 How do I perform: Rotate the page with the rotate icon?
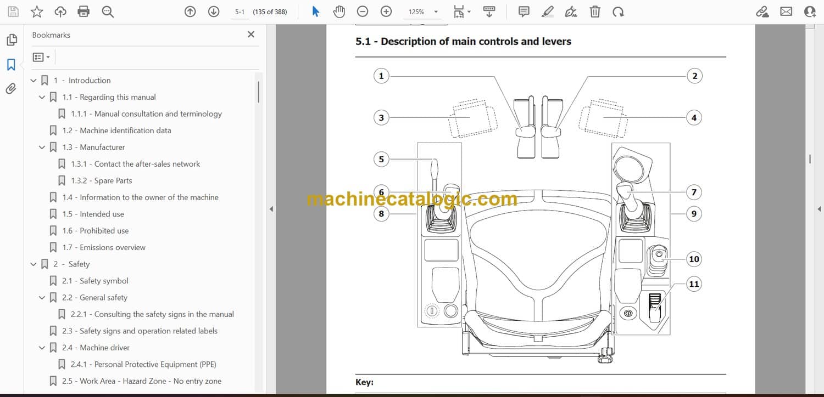point(619,12)
